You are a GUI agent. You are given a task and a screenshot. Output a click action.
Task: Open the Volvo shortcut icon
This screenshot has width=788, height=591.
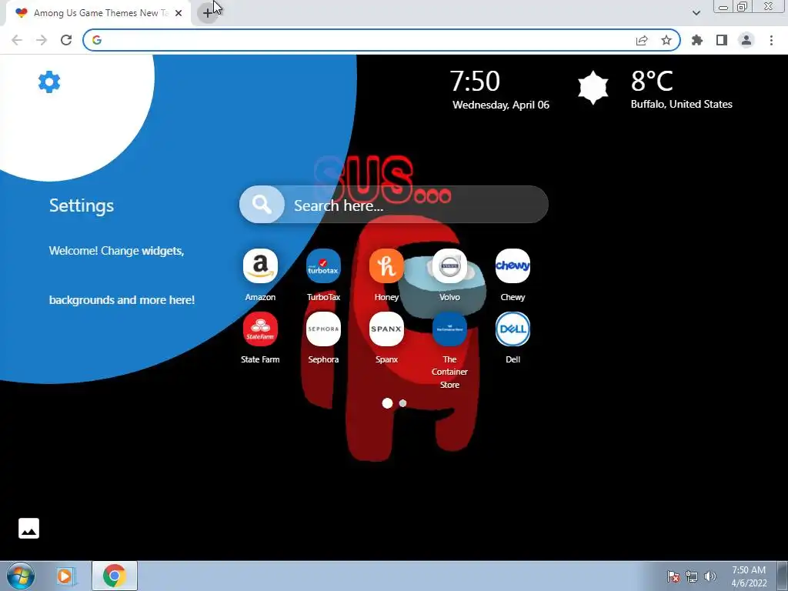[449, 265]
